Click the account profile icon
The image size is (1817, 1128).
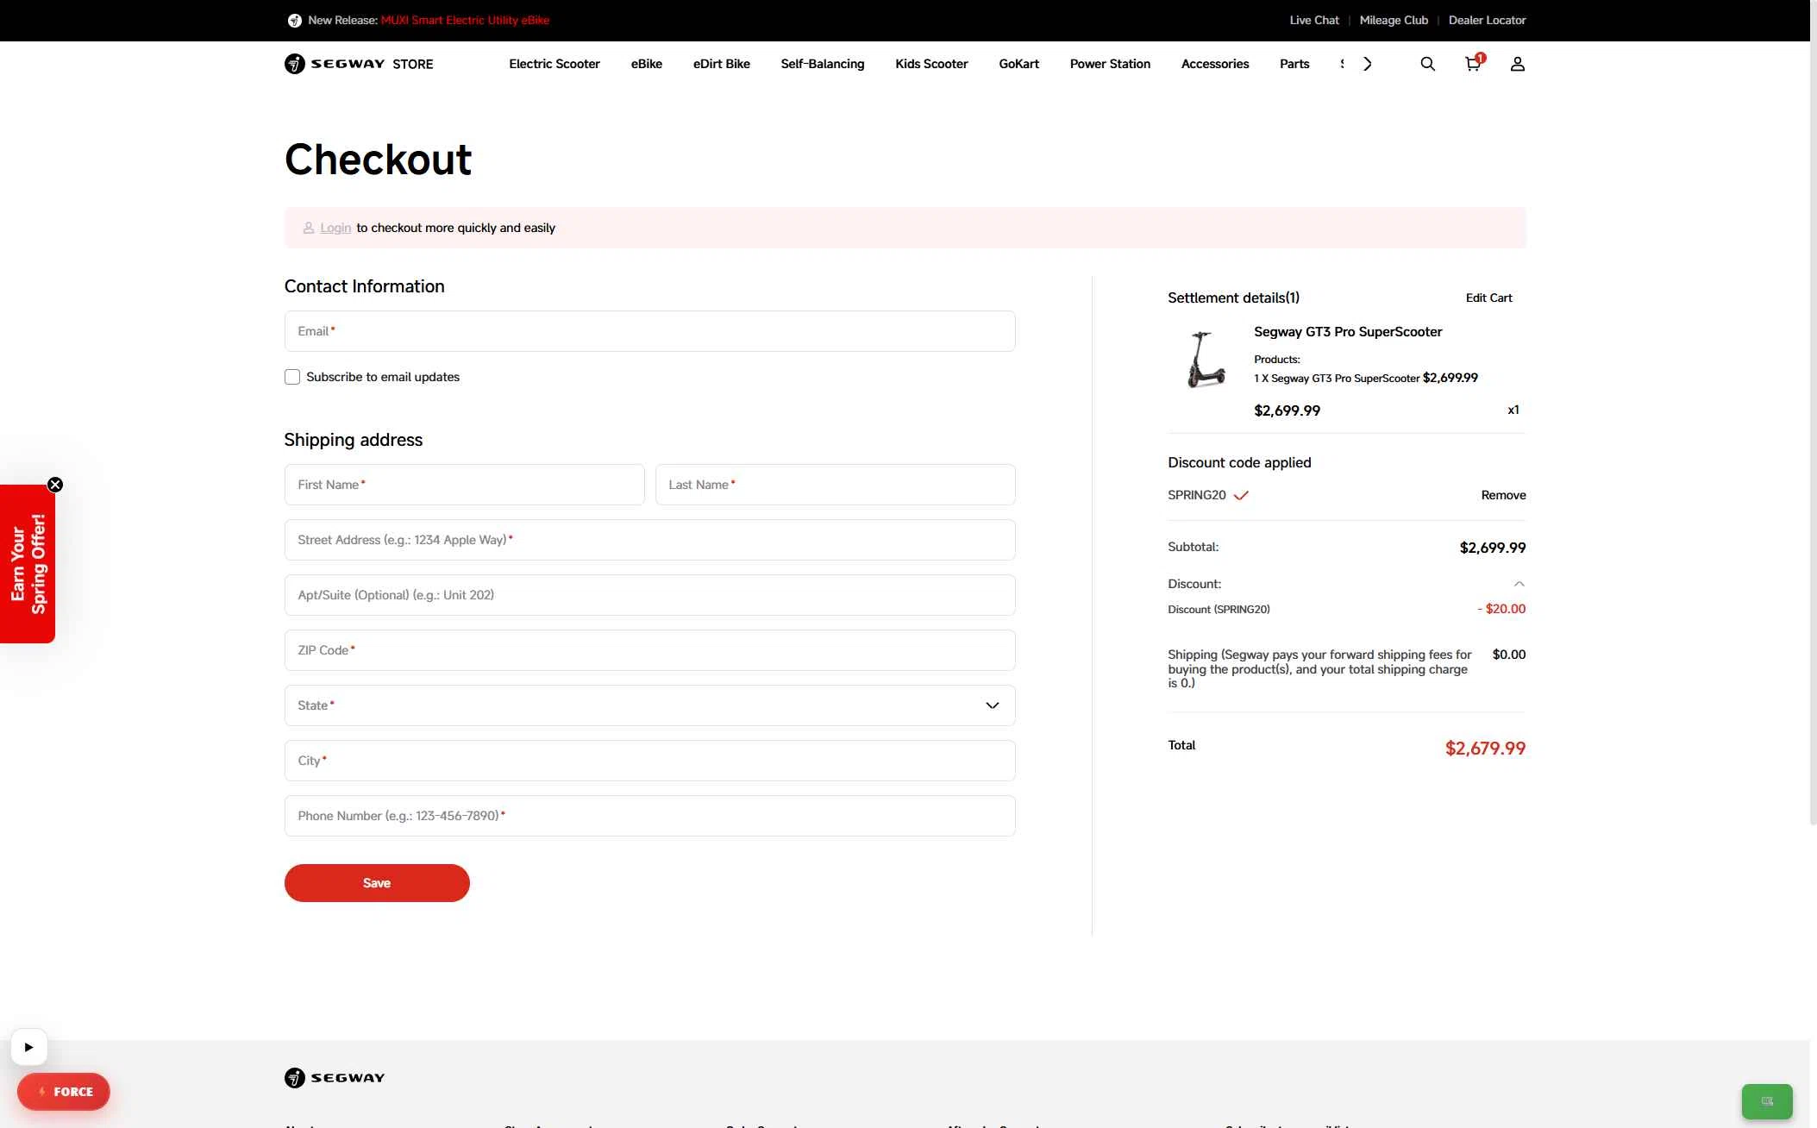pos(1517,64)
